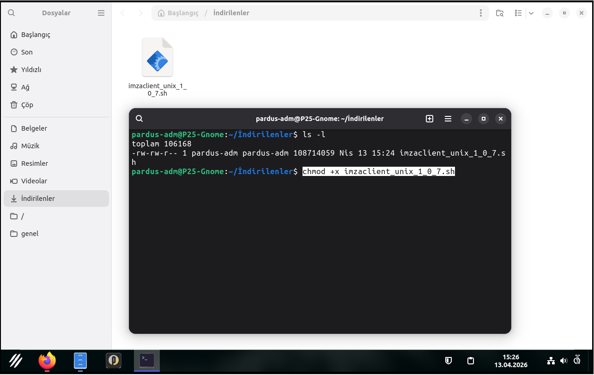
Task: Open Çöp (trash) in the sidebar
Action: [56, 105]
